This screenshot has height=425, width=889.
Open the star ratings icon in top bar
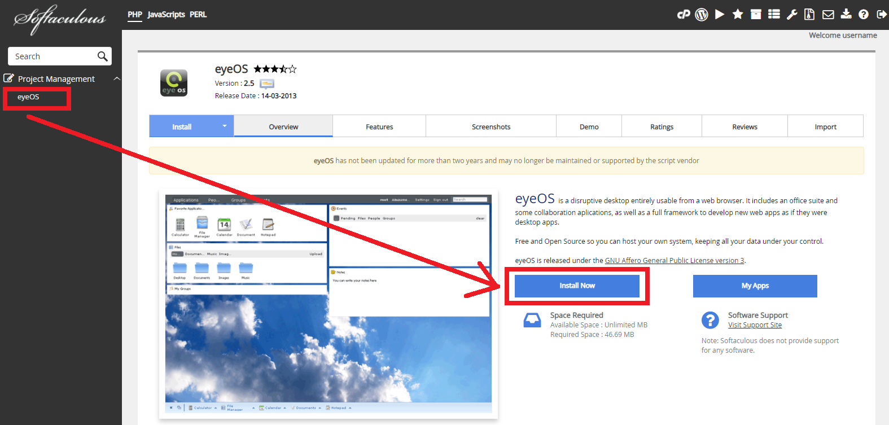(x=738, y=15)
